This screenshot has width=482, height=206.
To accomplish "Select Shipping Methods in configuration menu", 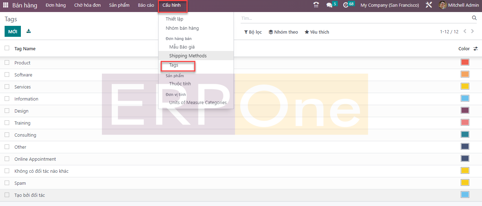I will [x=188, y=56].
